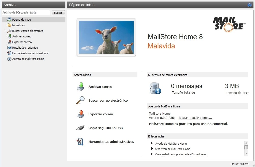Click the USB drive backup icon
This screenshot has height=167, width=255.
80,128
